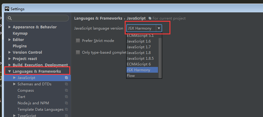Expand Appearance & Behavior section
This screenshot has height=117, width=263.
point(10,27)
